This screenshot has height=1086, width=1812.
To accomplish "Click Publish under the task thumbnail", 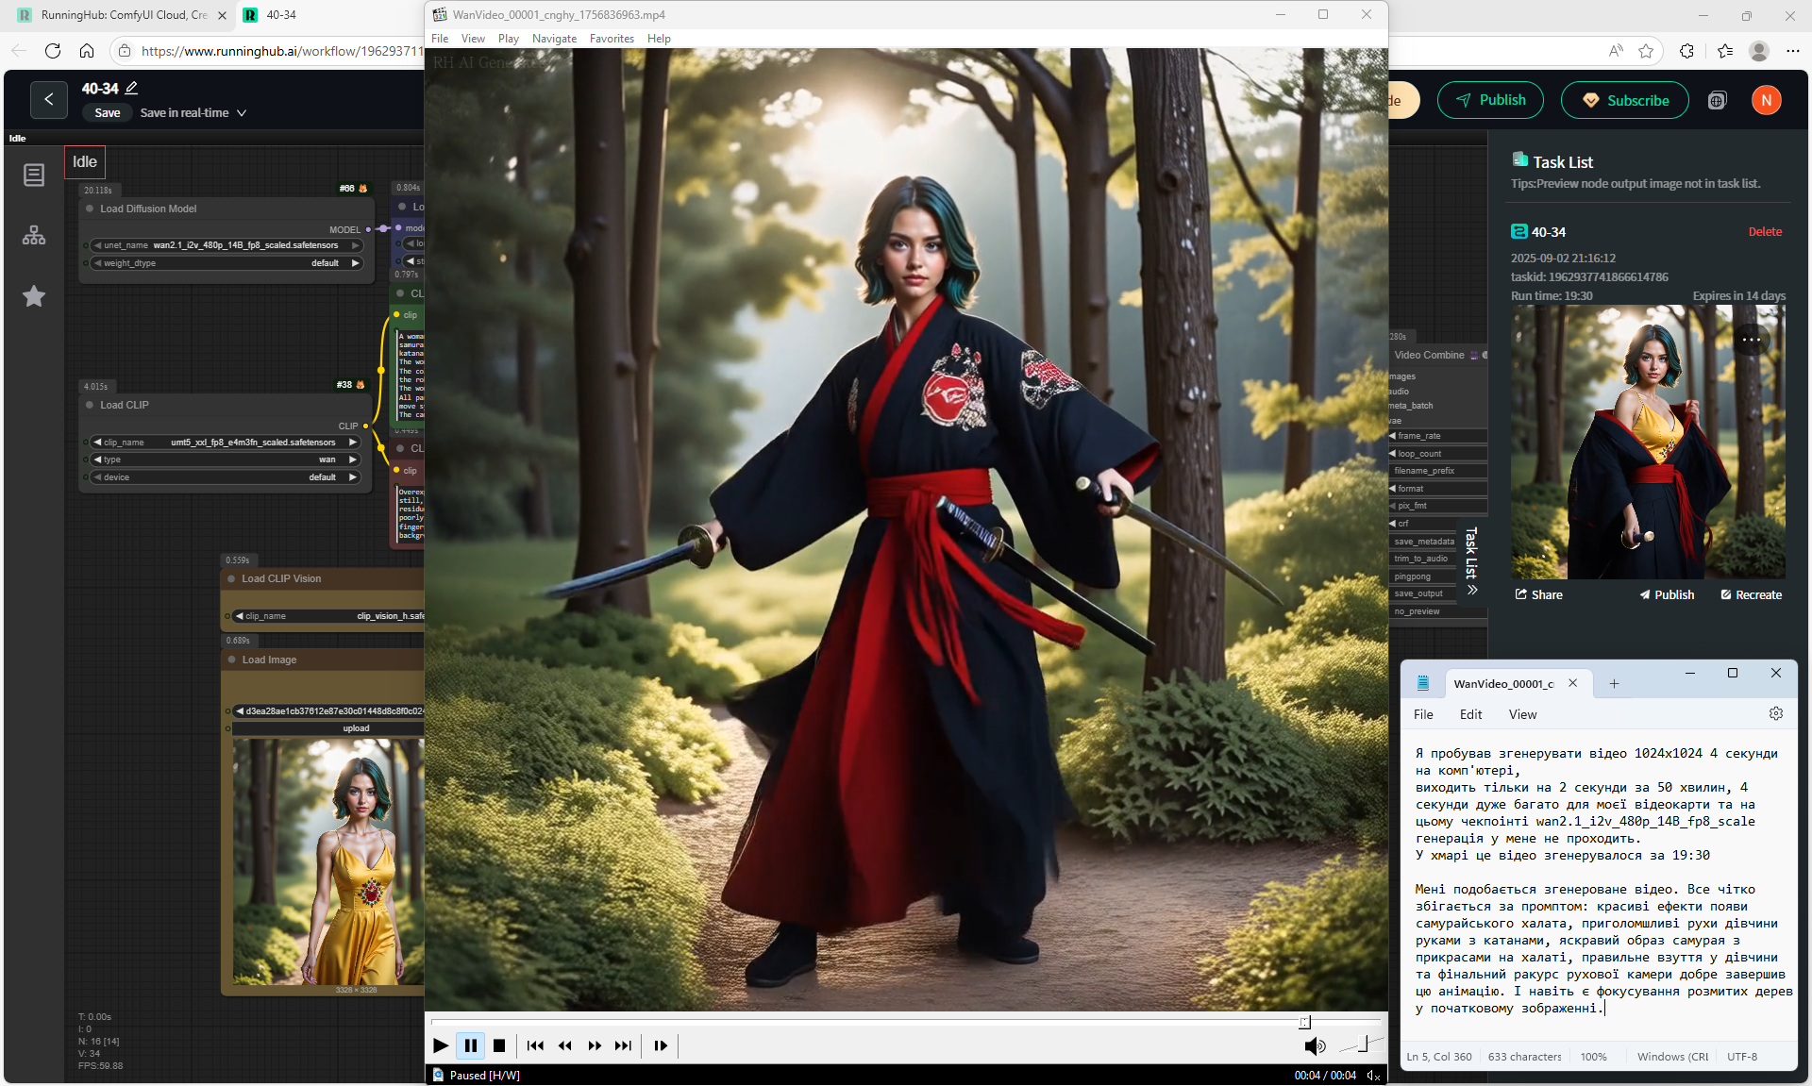I will pyautogui.click(x=1667, y=594).
